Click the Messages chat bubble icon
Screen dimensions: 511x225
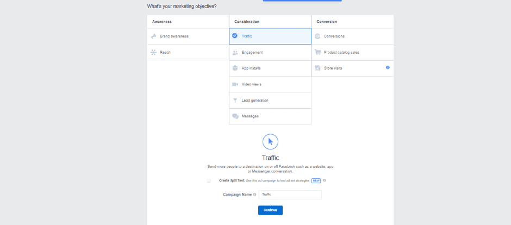point(235,116)
